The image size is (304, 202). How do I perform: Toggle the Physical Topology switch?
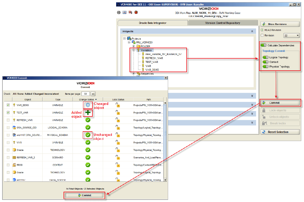(x=265, y=66)
